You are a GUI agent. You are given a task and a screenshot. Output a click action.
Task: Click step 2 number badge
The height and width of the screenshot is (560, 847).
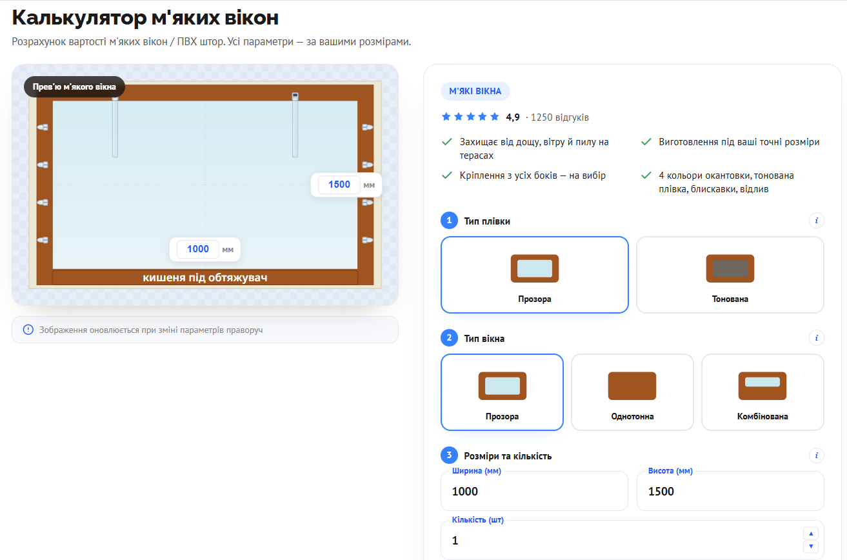(449, 338)
